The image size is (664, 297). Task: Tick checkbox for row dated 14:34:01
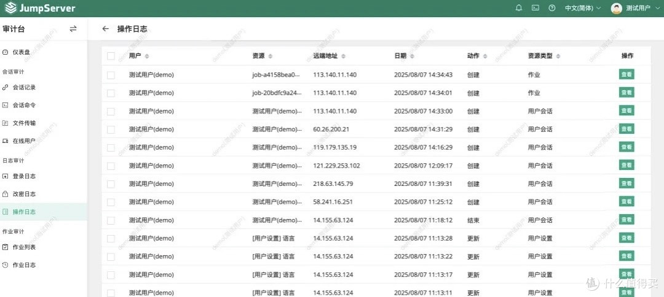click(111, 93)
